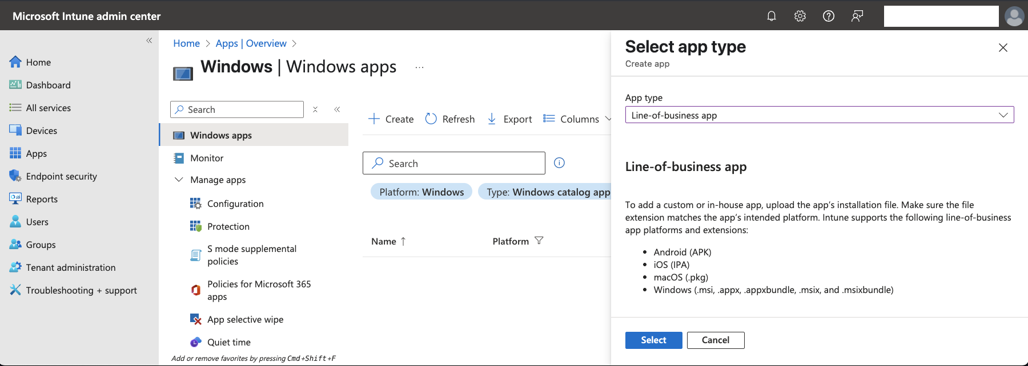Click the help question mark icon
1028x366 pixels.
828,16
